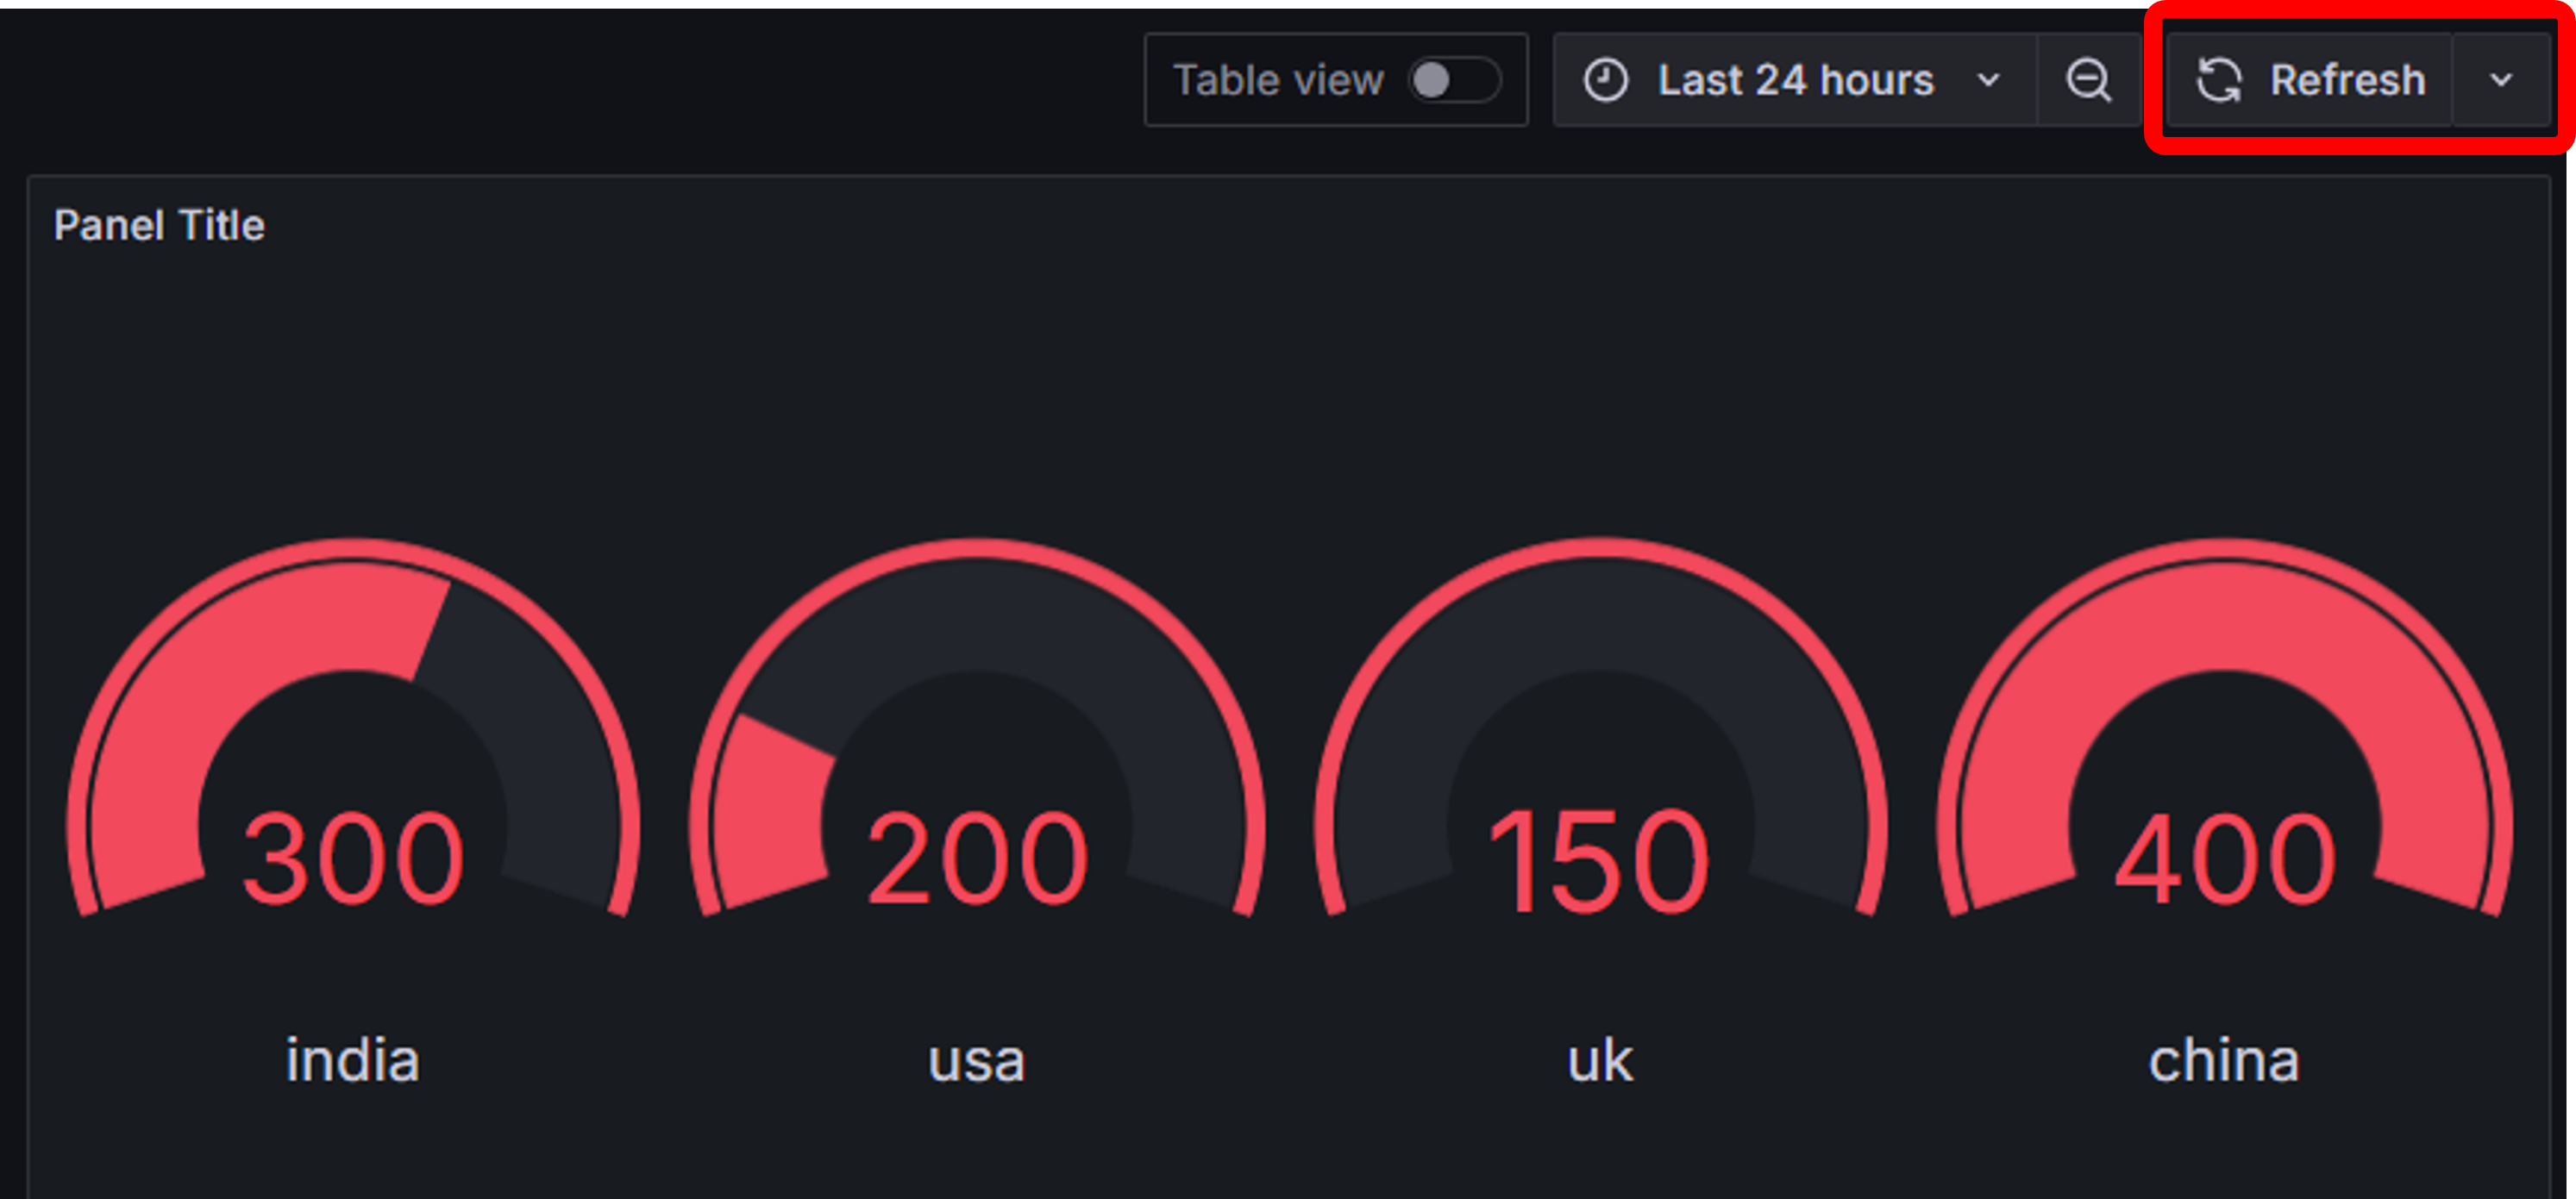
Task: Click the usa label below gauge
Action: pyautogui.click(x=977, y=1061)
